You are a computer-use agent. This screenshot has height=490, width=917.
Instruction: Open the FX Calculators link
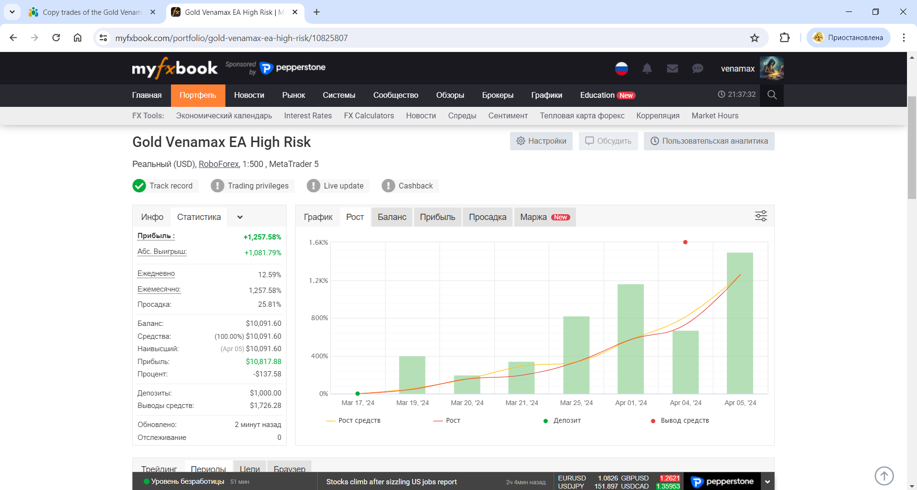[369, 116]
